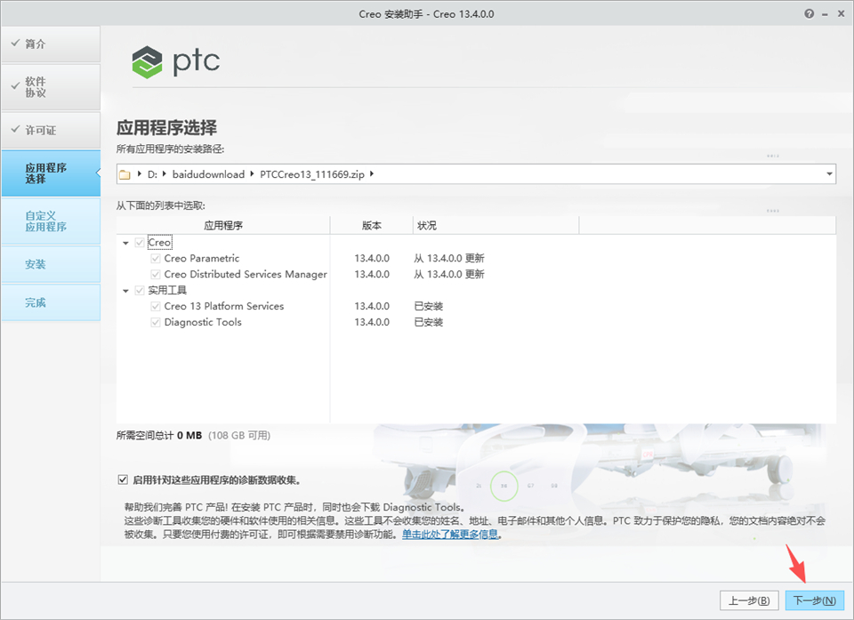Screen dimensions: 854x620
Task: Click the help question mark icon
Action: [810, 14]
